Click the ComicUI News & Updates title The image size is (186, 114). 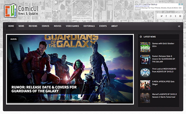tap(28, 11)
